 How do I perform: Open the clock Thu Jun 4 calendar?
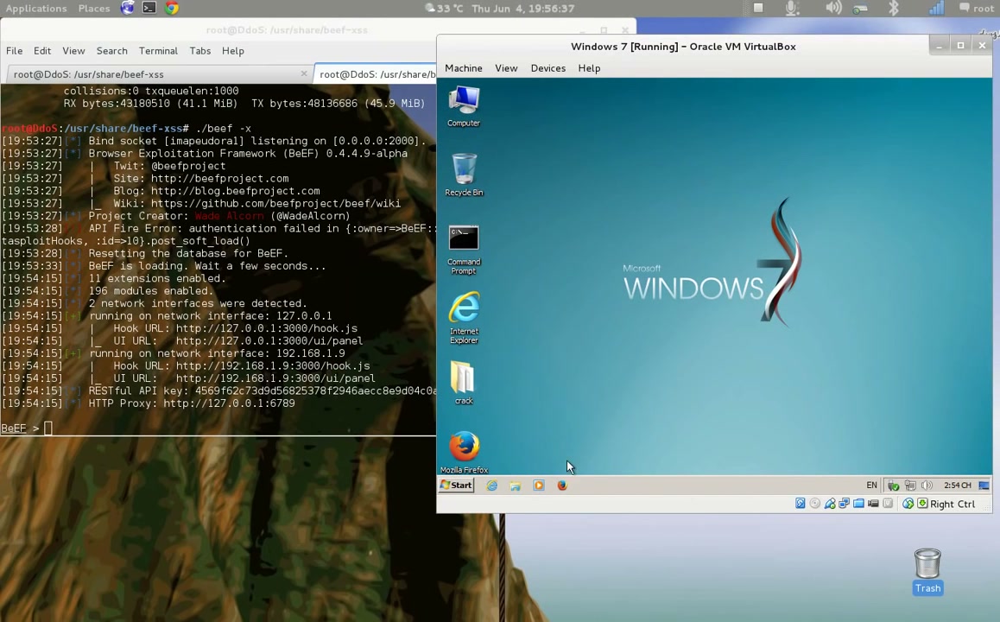(x=523, y=9)
